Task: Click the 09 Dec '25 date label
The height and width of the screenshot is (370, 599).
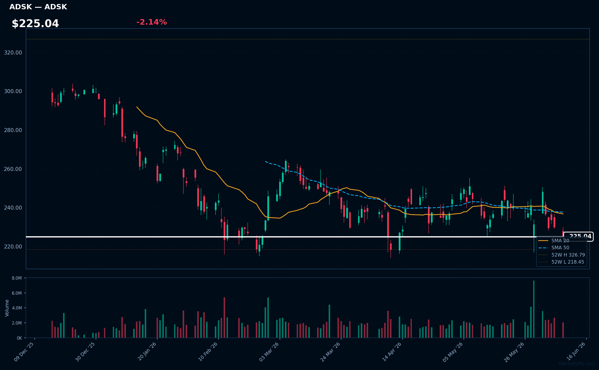Action: (x=24, y=352)
